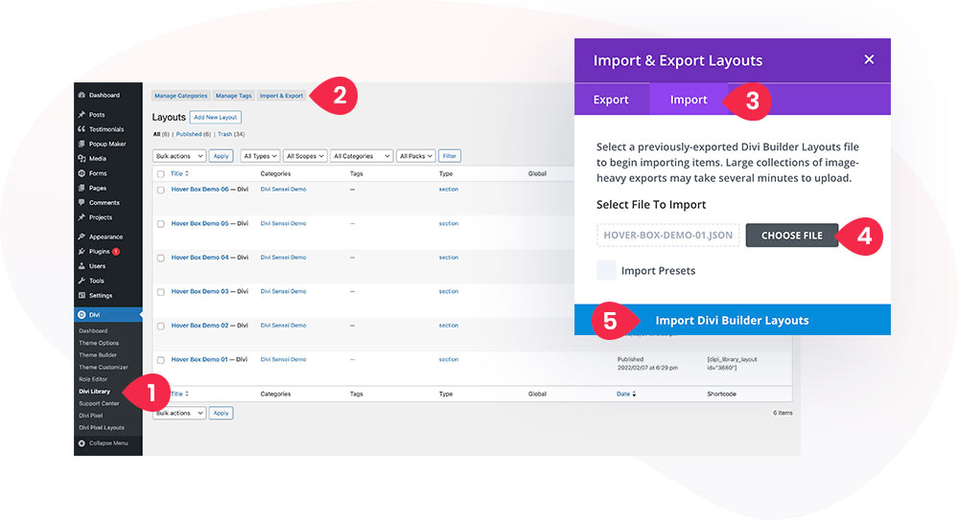The width and height of the screenshot is (959, 520).
Task: Click the Users icon in sidebar
Action: [82, 266]
